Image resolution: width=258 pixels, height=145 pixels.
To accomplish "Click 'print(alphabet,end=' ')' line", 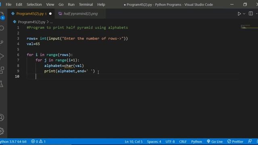I will pos(69,71).
